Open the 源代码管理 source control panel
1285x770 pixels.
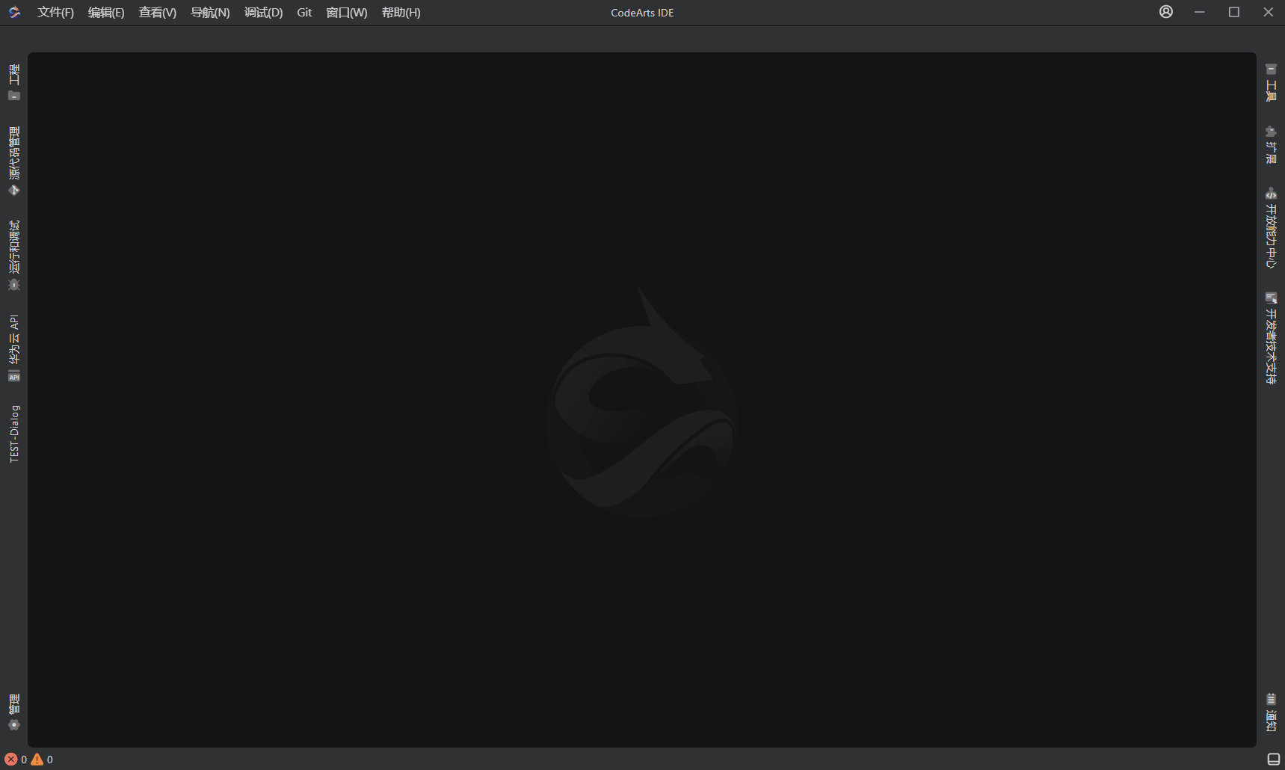14,161
